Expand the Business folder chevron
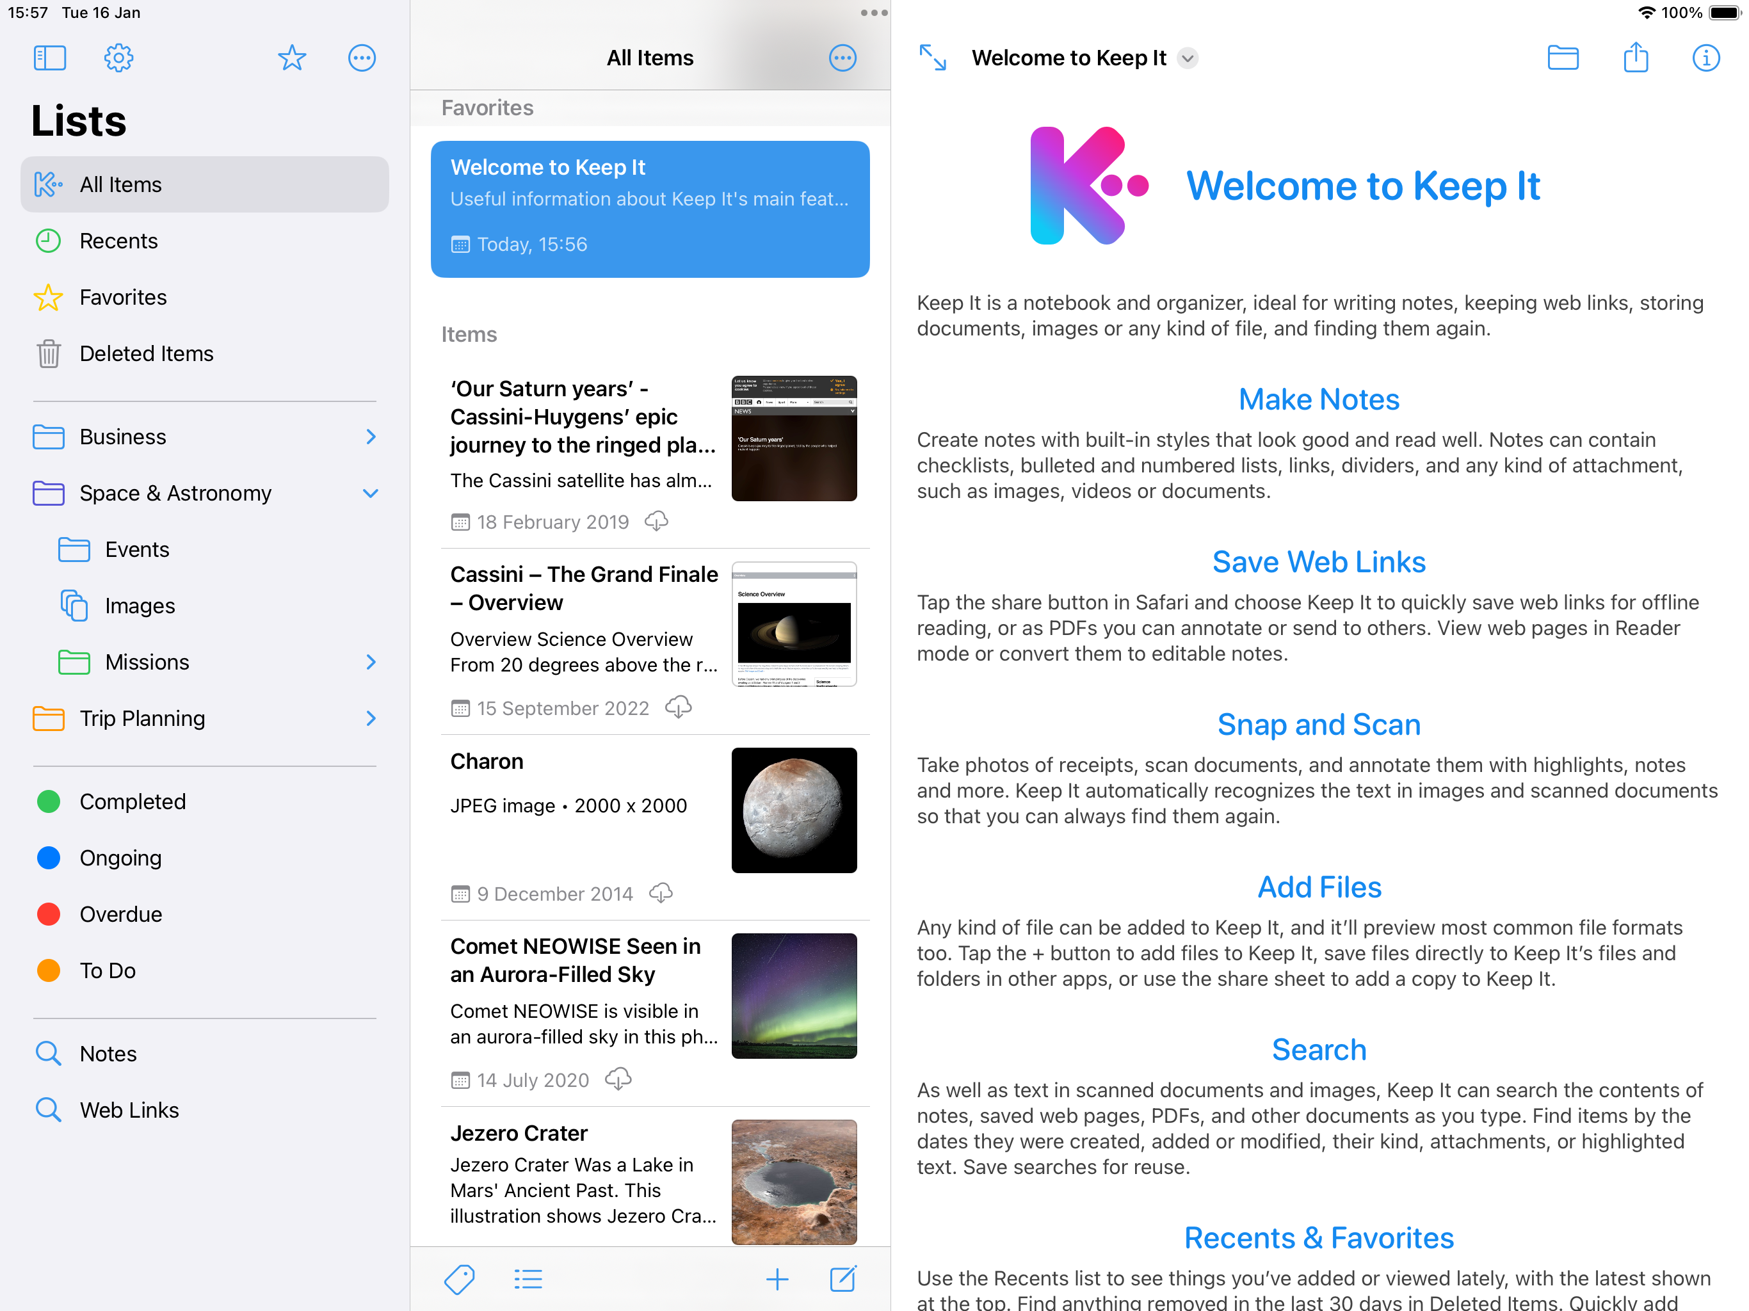The width and height of the screenshot is (1749, 1311). point(371,437)
